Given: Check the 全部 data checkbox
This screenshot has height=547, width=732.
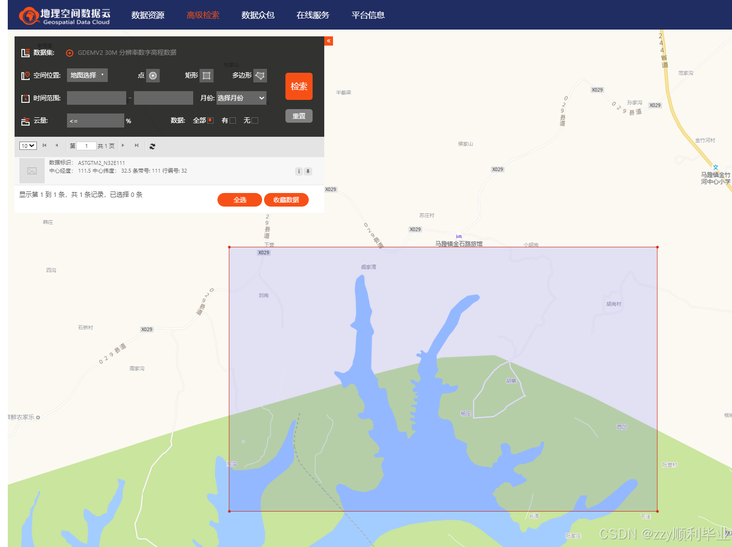Looking at the screenshot, I should point(211,120).
